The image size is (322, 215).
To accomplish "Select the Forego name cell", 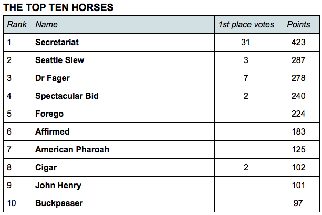I will pyautogui.click(x=123, y=114).
